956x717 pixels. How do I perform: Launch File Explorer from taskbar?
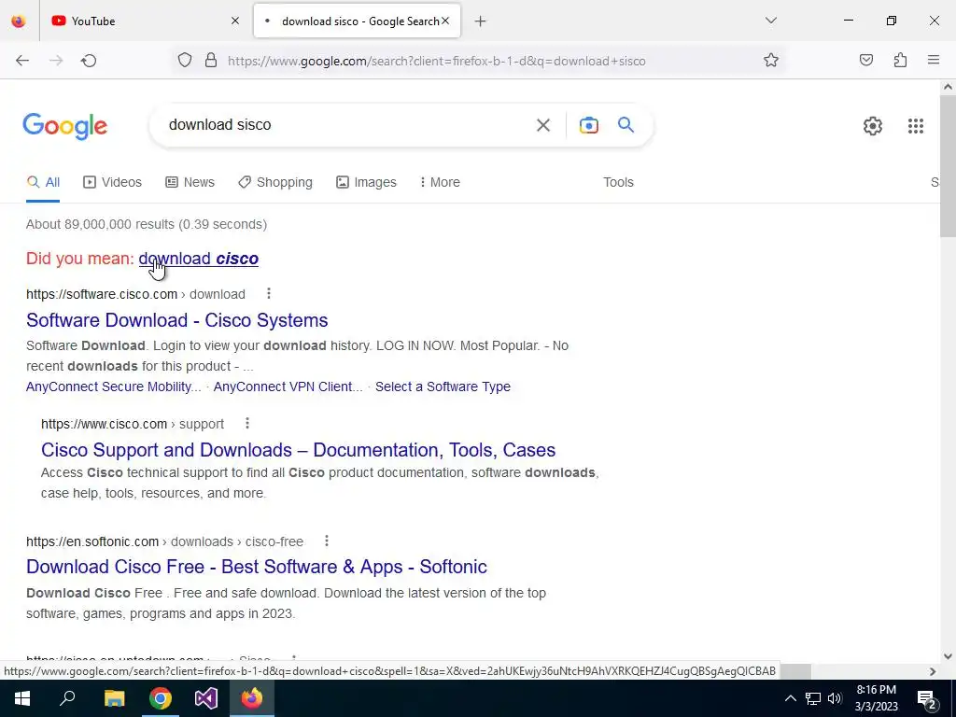[114, 698]
